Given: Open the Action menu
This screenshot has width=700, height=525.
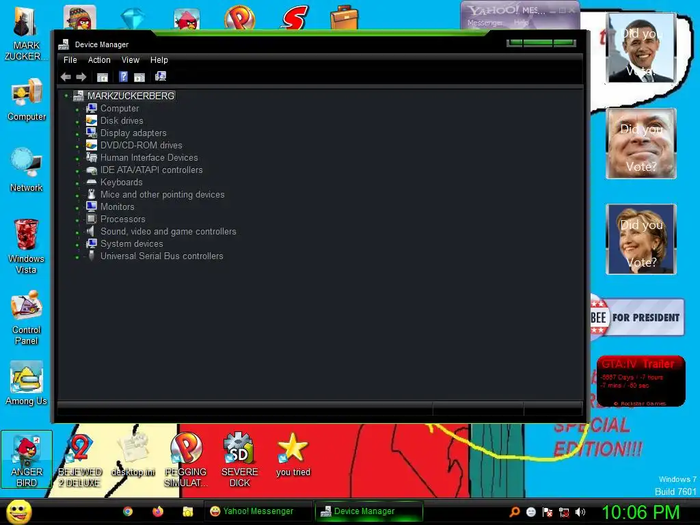Looking at the screenshot, I should (99, 60).
